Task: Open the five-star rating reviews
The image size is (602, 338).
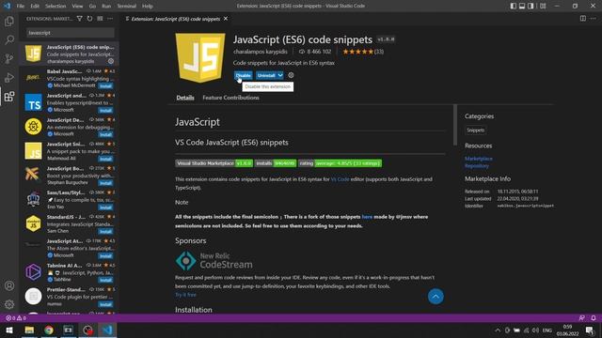Action: [x=363, y=52]
